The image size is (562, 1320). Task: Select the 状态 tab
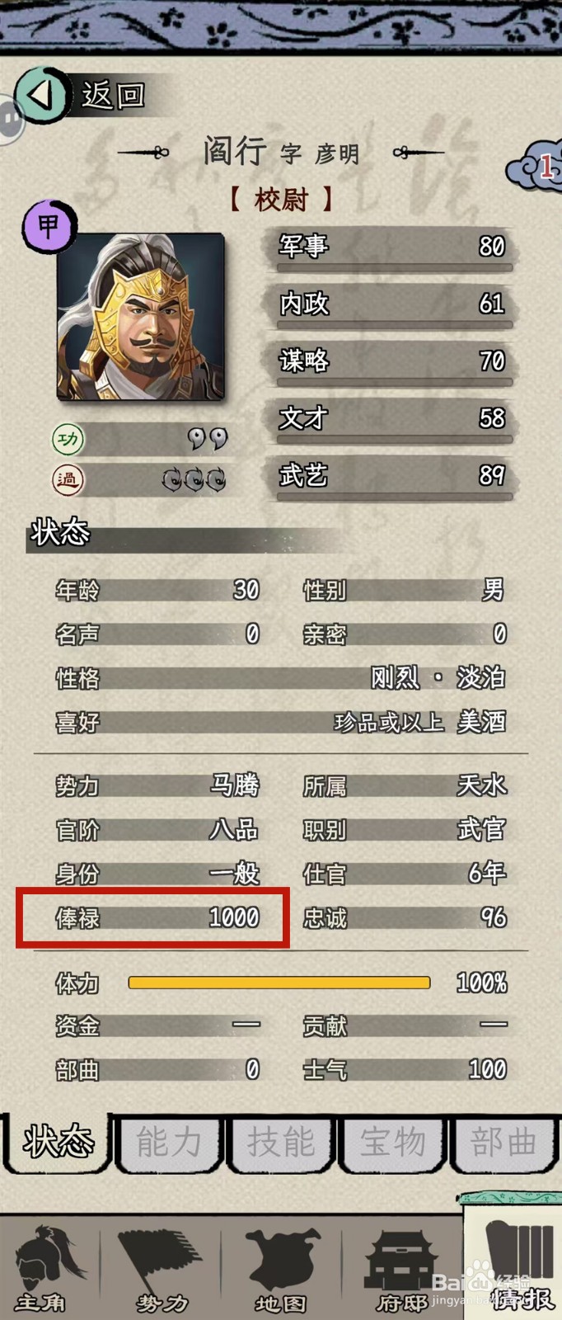58,1142
